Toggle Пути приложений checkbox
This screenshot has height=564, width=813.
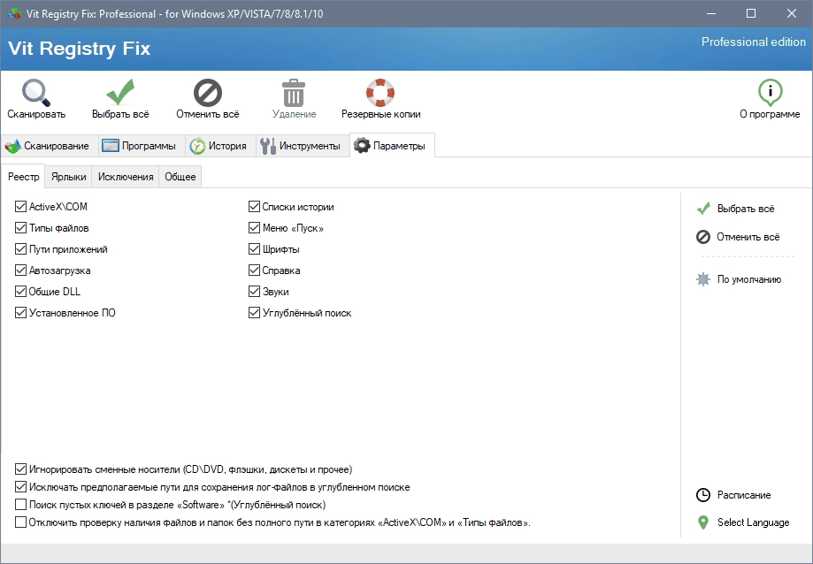tap(20, 249)
